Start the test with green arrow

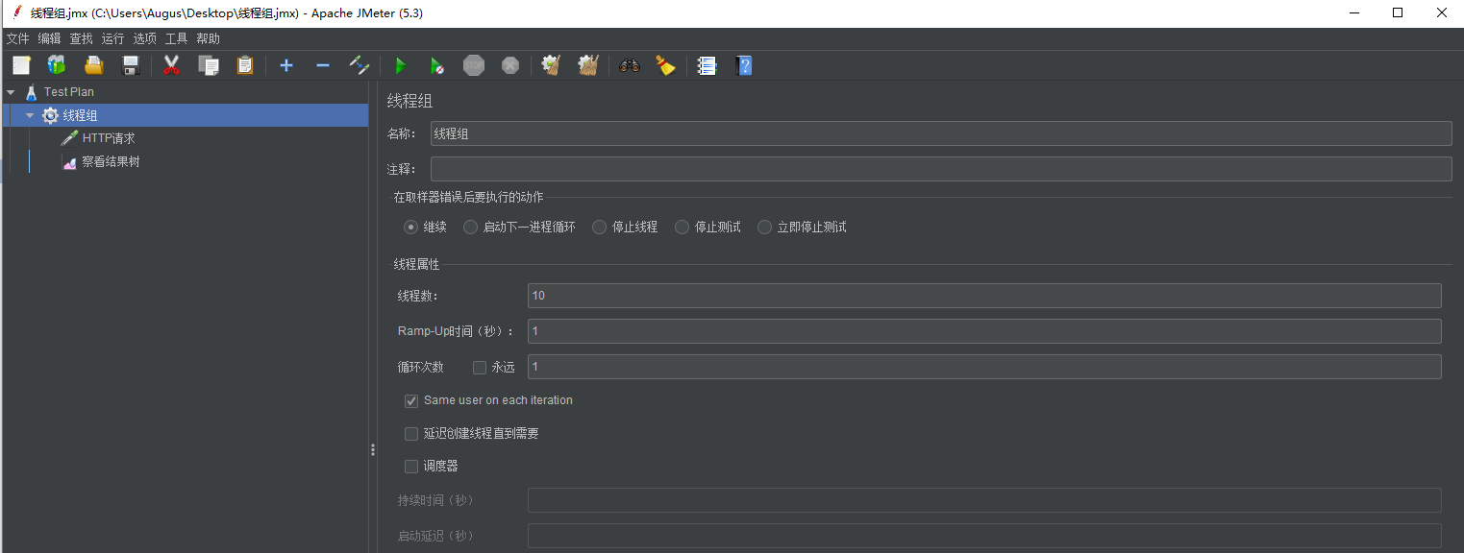[x=401, y=65]
